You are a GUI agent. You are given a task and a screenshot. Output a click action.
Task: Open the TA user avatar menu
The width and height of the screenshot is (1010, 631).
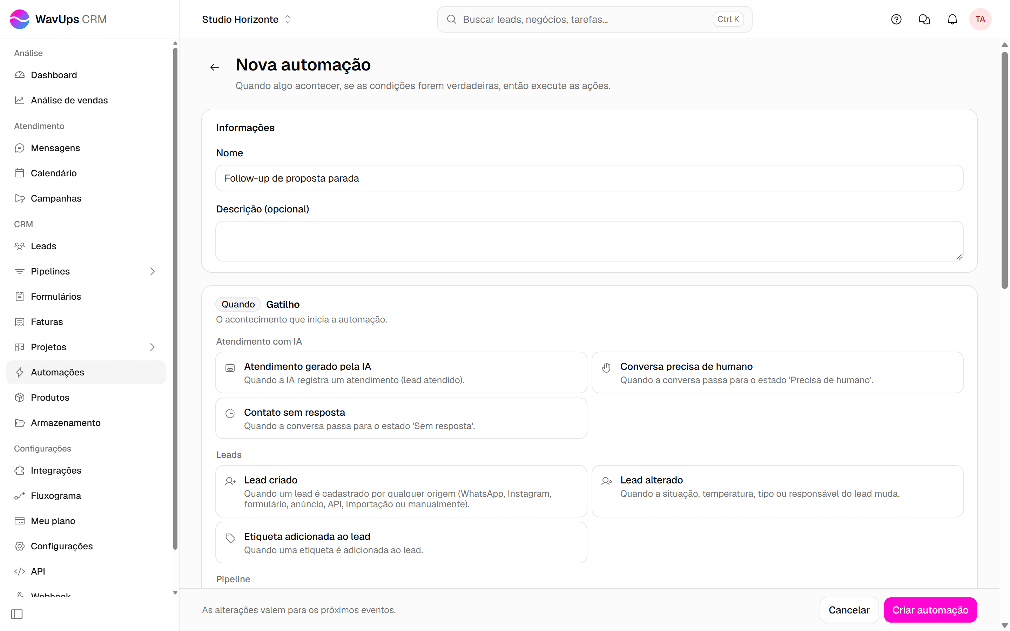980,19
